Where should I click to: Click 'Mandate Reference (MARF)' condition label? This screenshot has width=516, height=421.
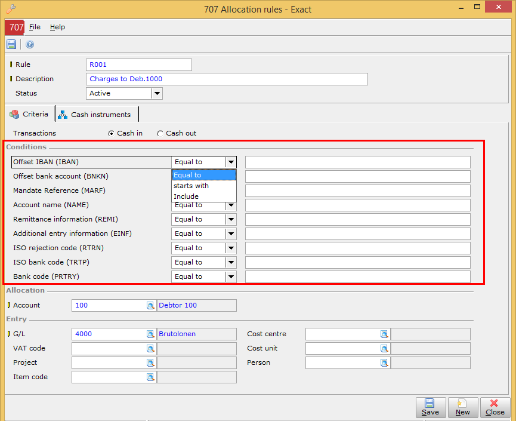click(x=59, y=190)
